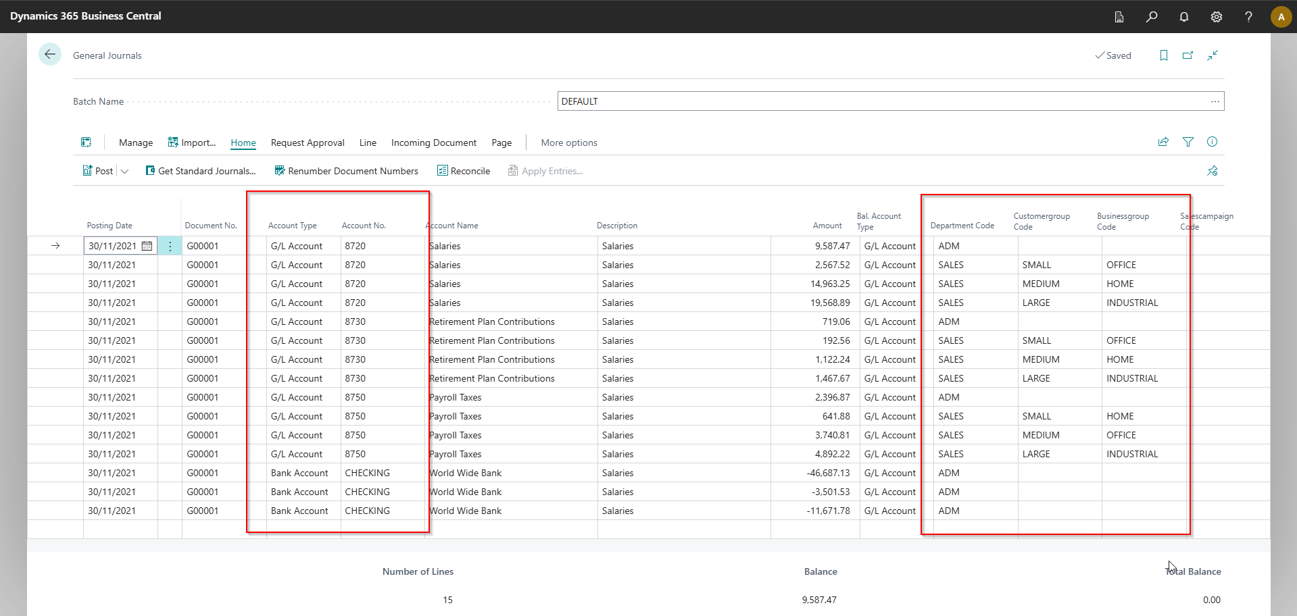The height and width of the screenshot is (616, 1297).
Task: Toggle the filter pane funnel icon
Action: pos(1188,142)
